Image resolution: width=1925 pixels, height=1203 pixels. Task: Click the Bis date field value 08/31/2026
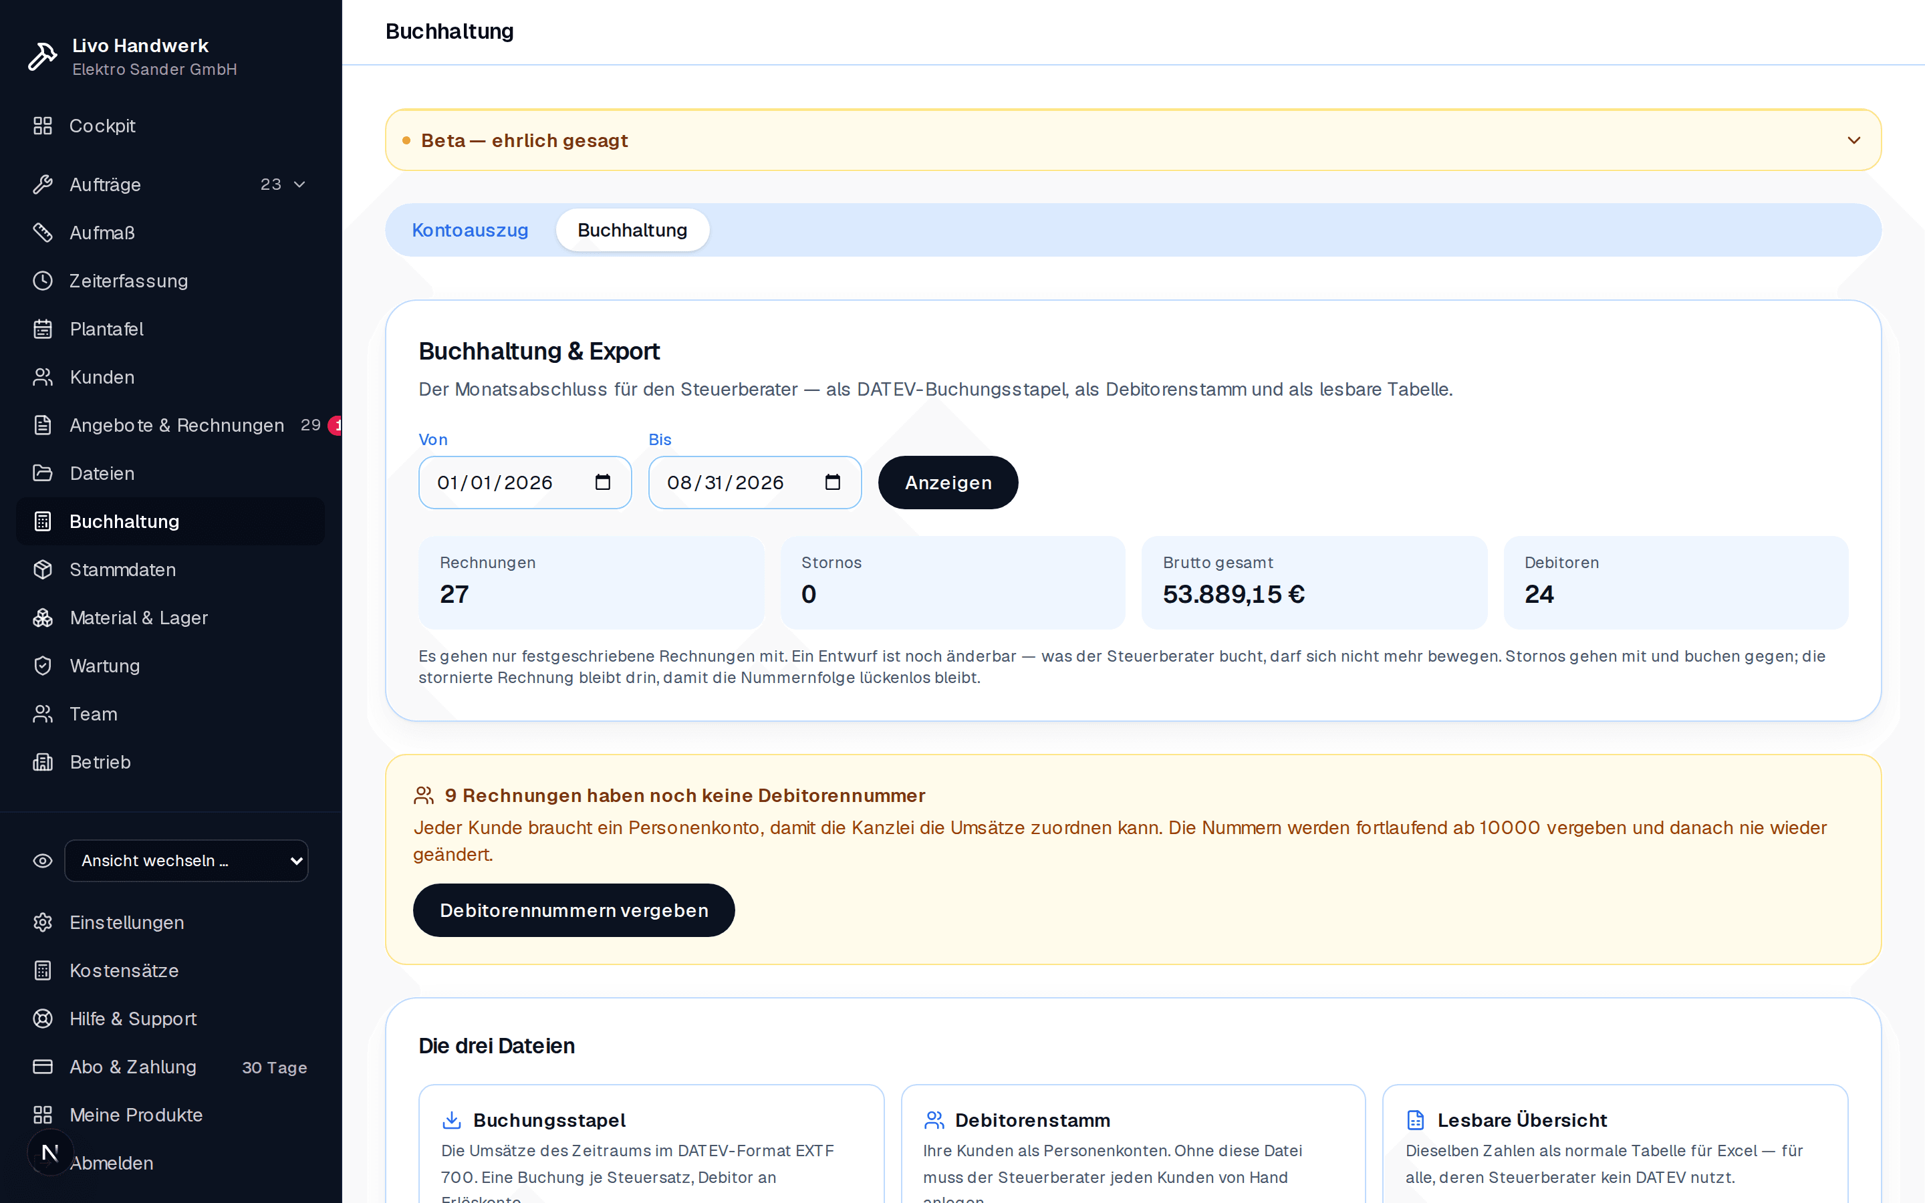click(x=725, y=482)
